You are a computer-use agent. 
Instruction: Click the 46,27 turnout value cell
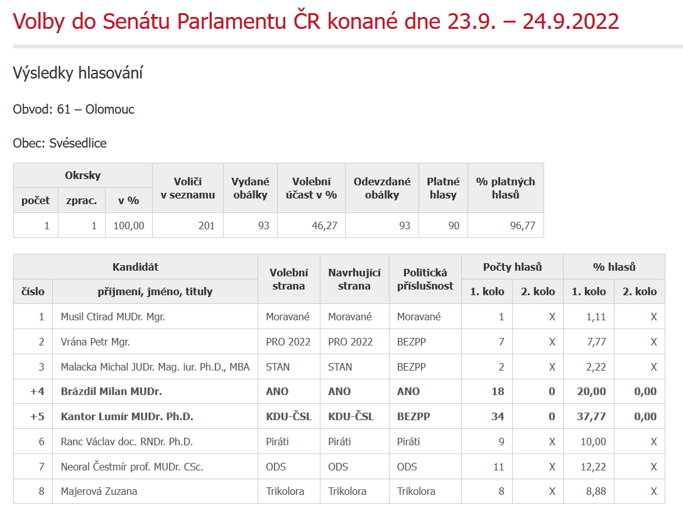coord(312,225)
